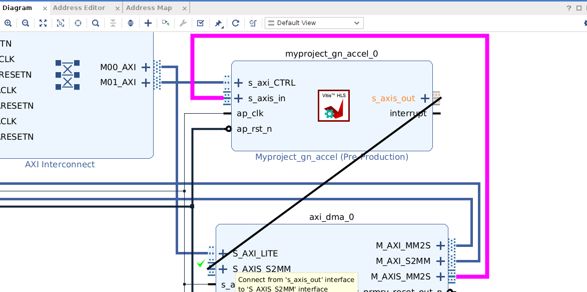Fit the diagram with zoom fit icon
The height and width of the screenshot is (292, 587).
click(43, 23)
